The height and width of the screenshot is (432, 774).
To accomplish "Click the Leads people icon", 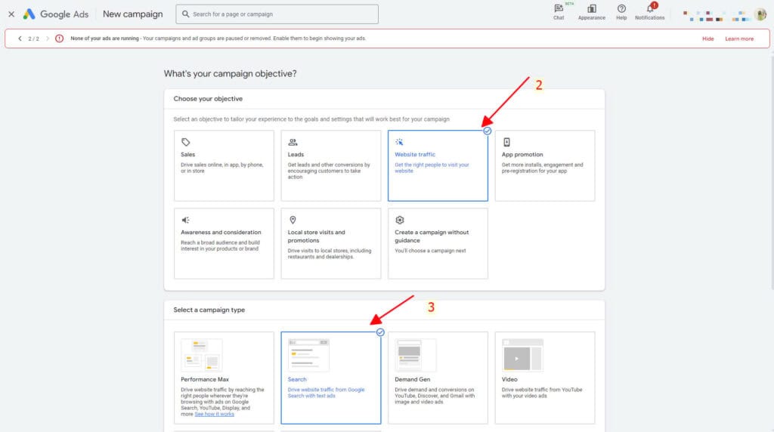I will point(293,142).
